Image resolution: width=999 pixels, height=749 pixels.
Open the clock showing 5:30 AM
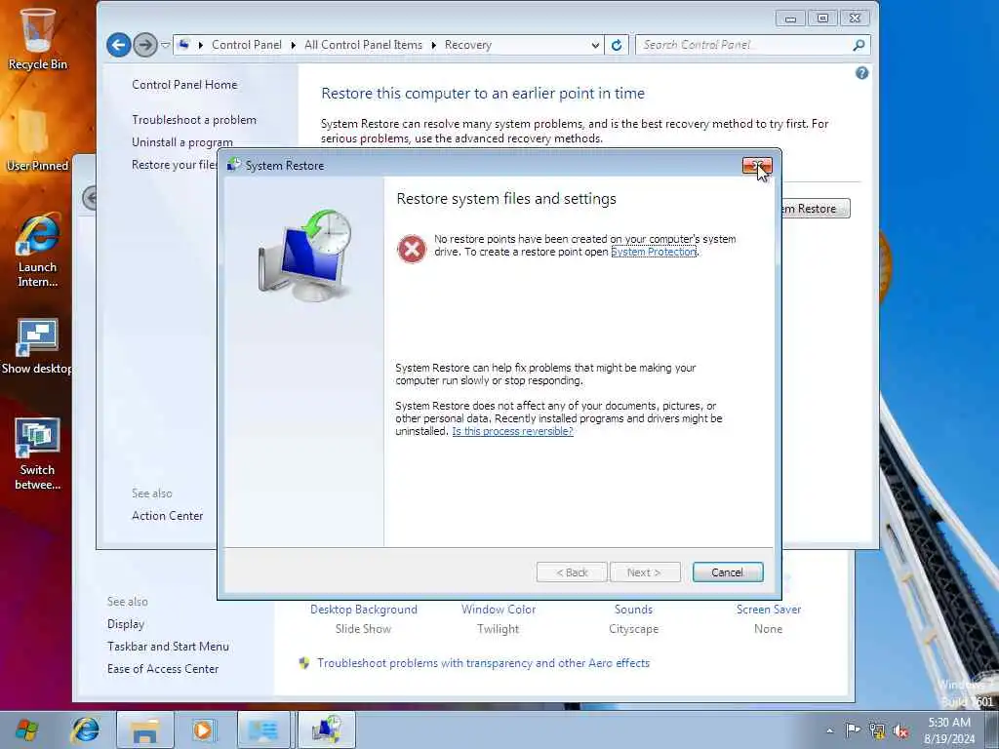coord(949,729)
